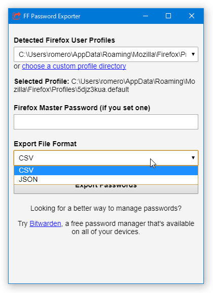Click the Firefox Master Password label
Screen dimensions: 213x293
coord(82,108)
